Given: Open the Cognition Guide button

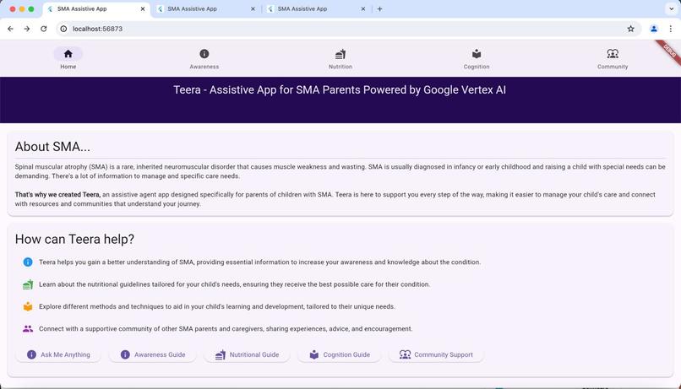Looking at the screenshot, I should point(339,354).
